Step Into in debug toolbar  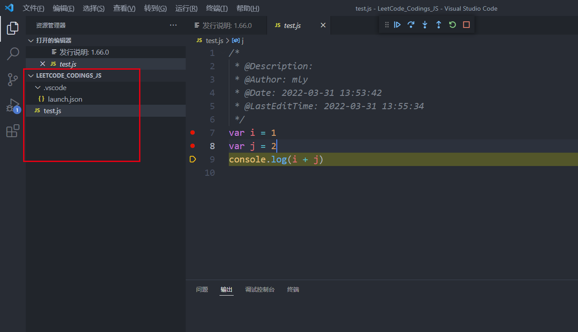pos(425,25)
